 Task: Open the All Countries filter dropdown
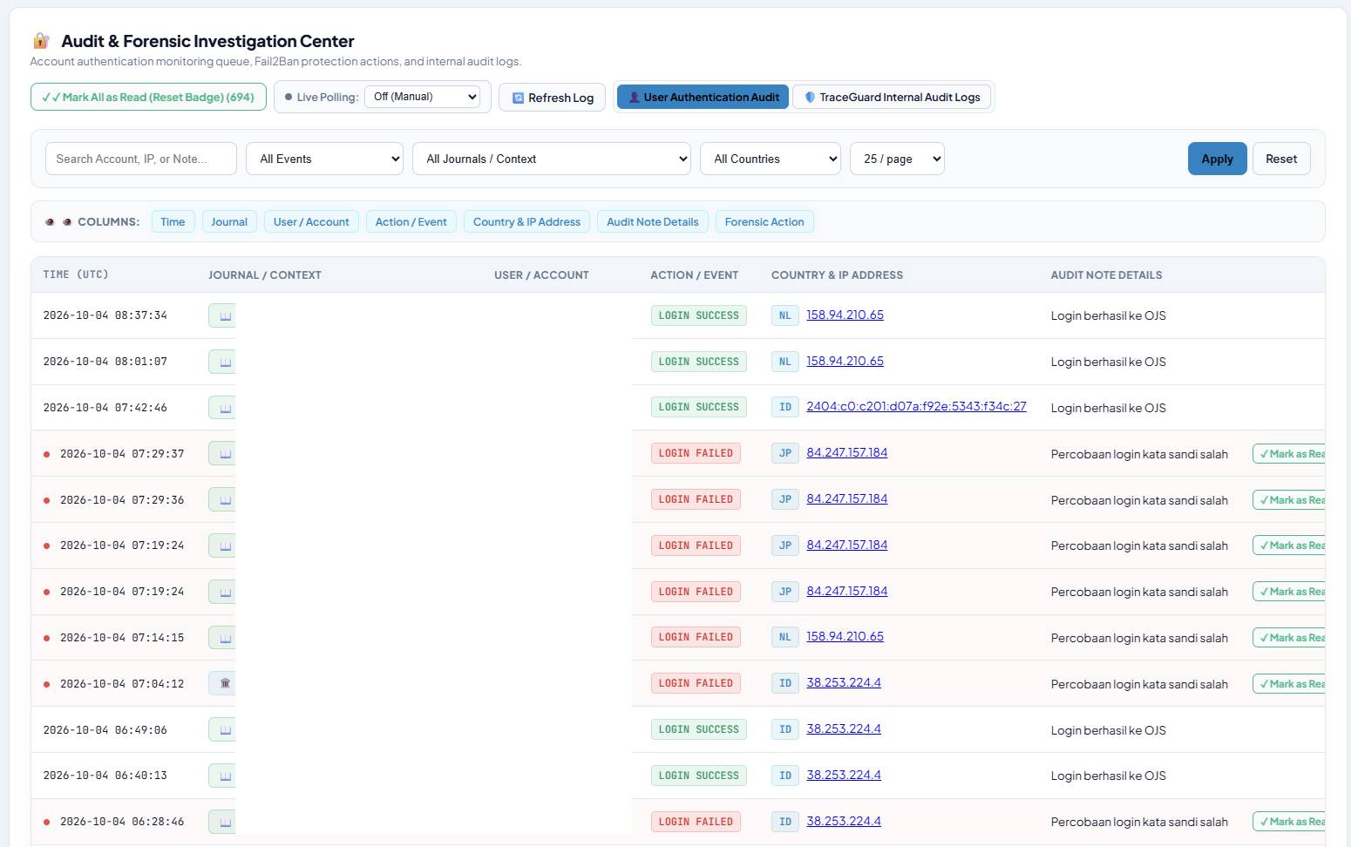click(x=771, y=159)
